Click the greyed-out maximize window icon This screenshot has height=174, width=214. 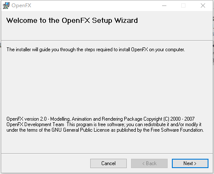pyautogui.click(x=183, y=6)
